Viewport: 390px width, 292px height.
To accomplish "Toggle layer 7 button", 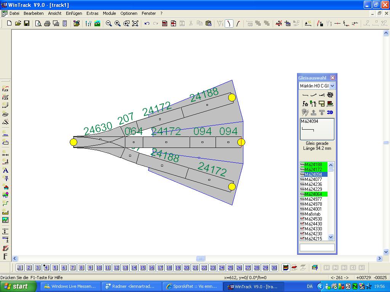I will pos(73,268).
